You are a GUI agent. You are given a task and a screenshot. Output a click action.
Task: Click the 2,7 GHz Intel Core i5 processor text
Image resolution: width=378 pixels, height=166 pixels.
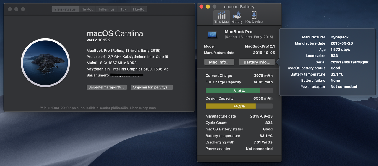click(x=138, y=57)
